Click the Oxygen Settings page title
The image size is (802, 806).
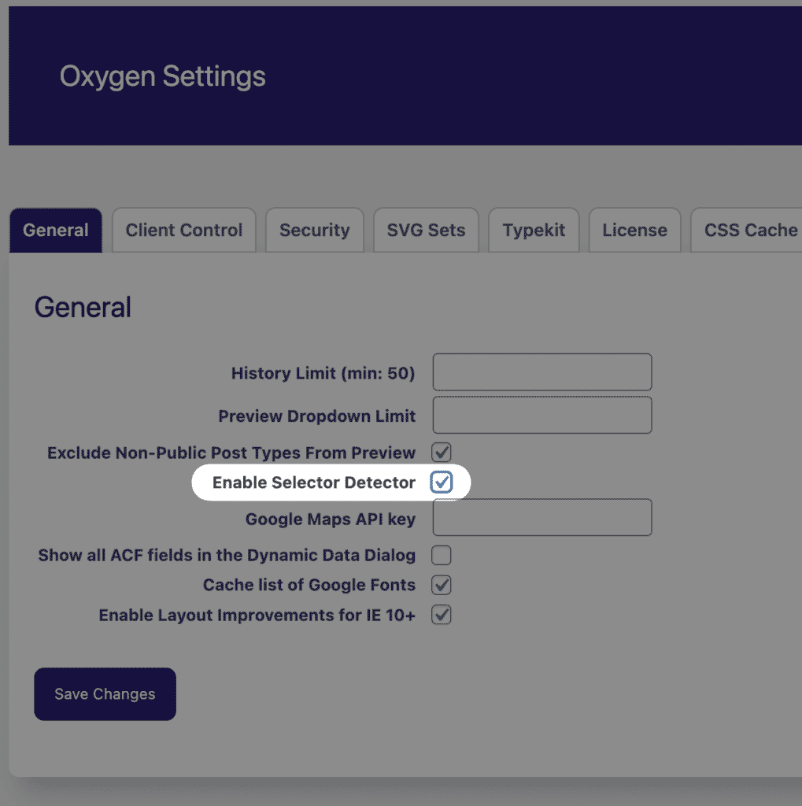pyautogui.click(x=162, y=76)
